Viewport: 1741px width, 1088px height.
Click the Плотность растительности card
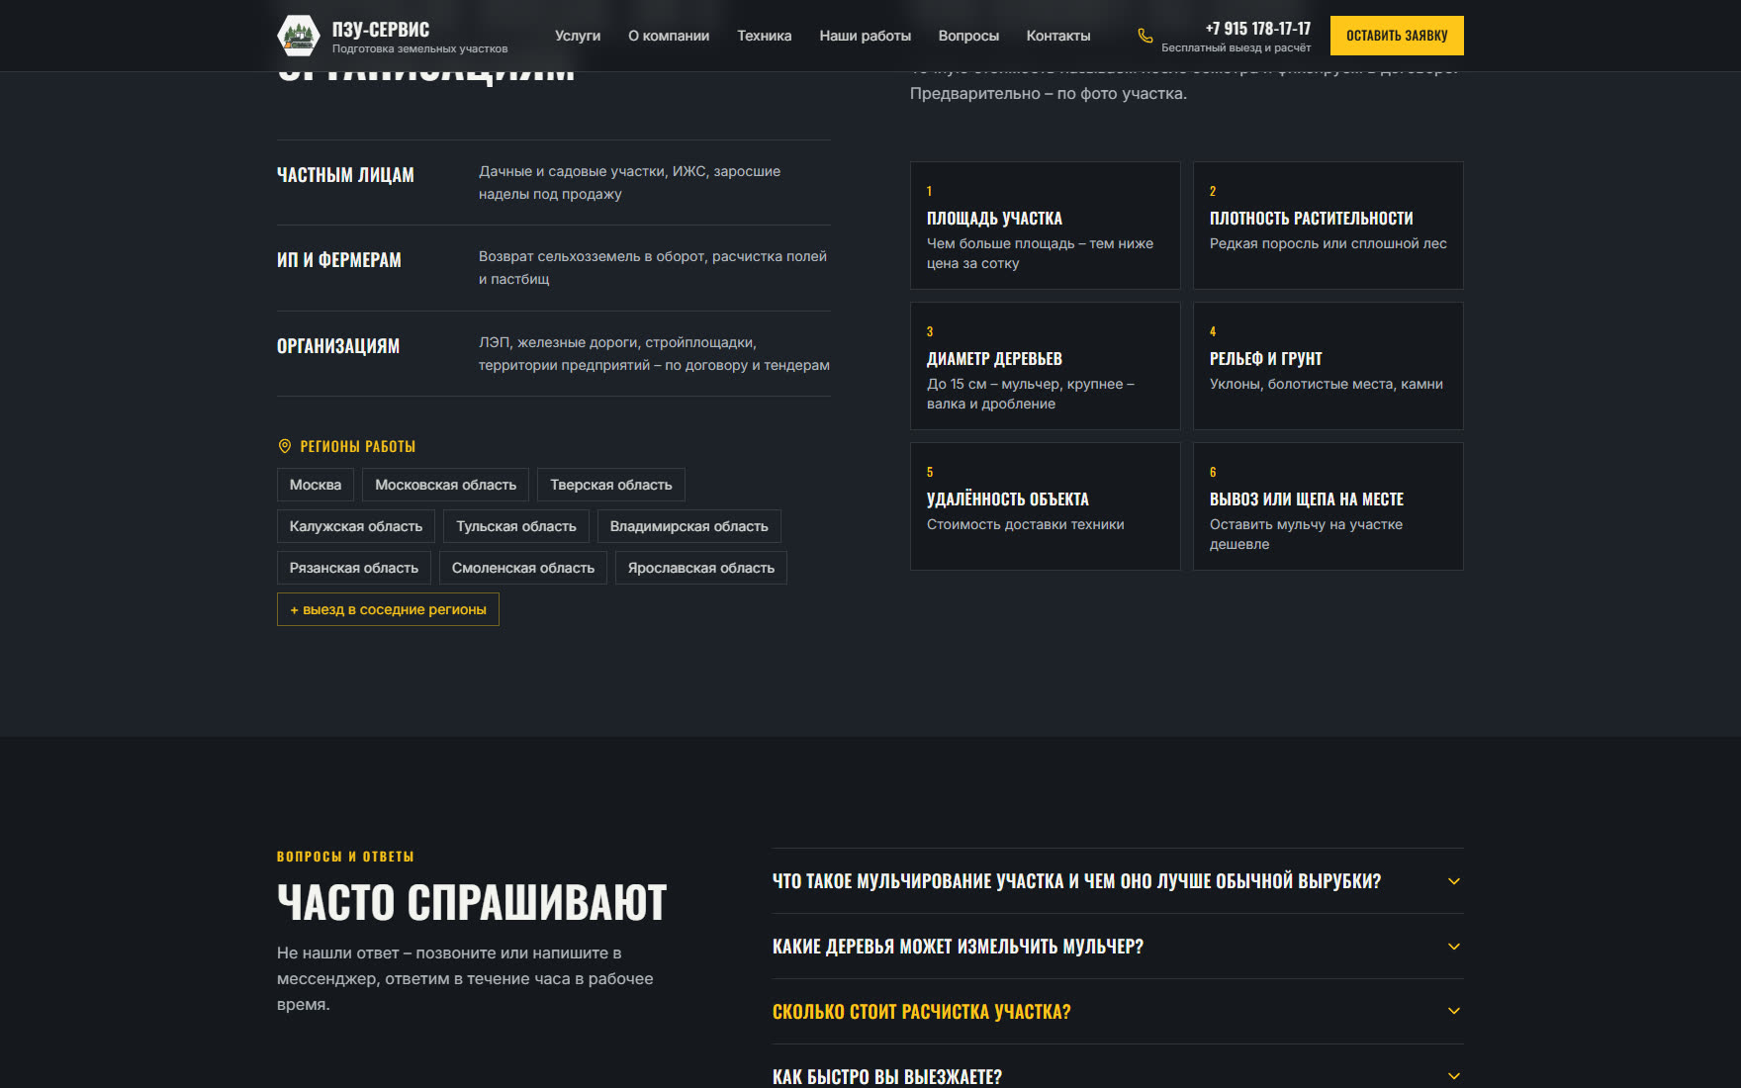[x=1329, y=226]
